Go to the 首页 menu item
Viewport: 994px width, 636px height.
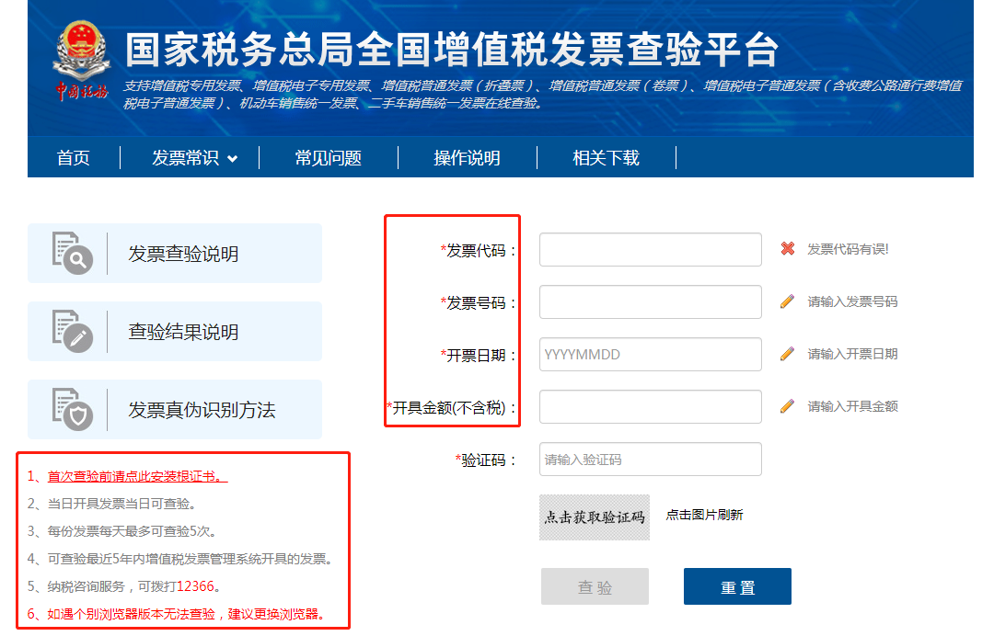(74, 157)
